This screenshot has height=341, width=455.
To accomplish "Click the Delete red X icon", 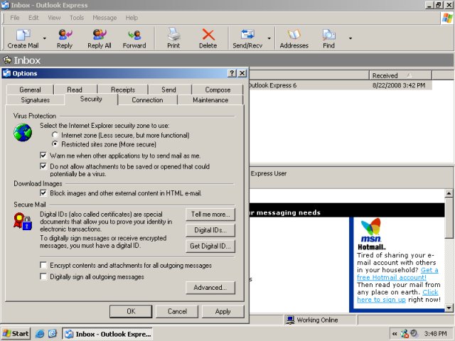I will point(208,35).
